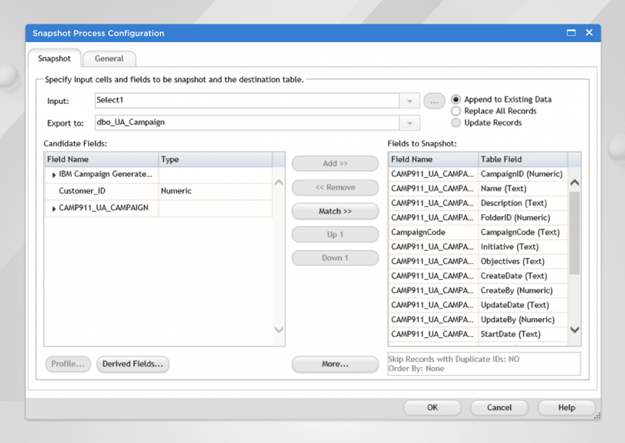625x443 pixels.
Task: Switch to the General tab
Action: pos(109,59)
